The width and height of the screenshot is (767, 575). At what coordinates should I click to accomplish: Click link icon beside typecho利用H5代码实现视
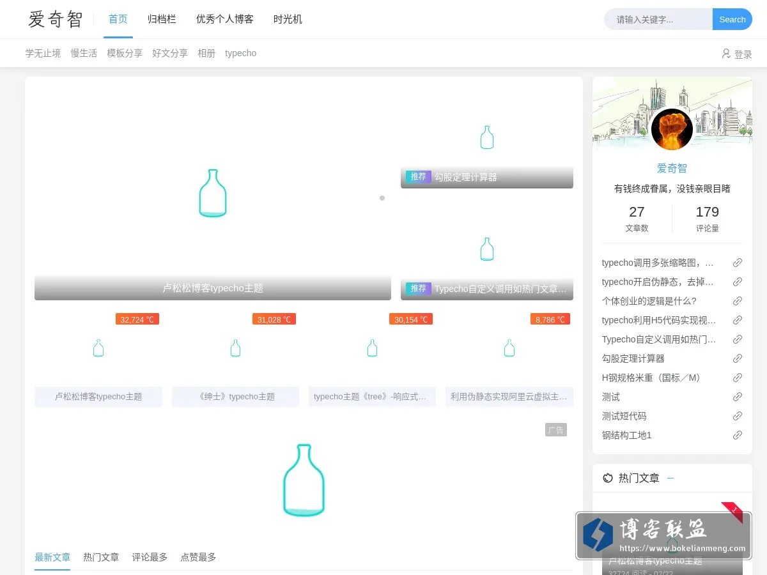tap(738, 320)
